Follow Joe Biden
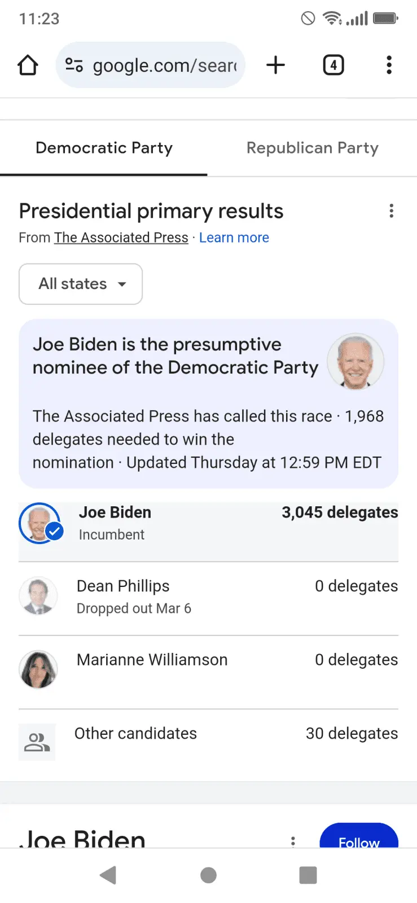 (359, 839)
